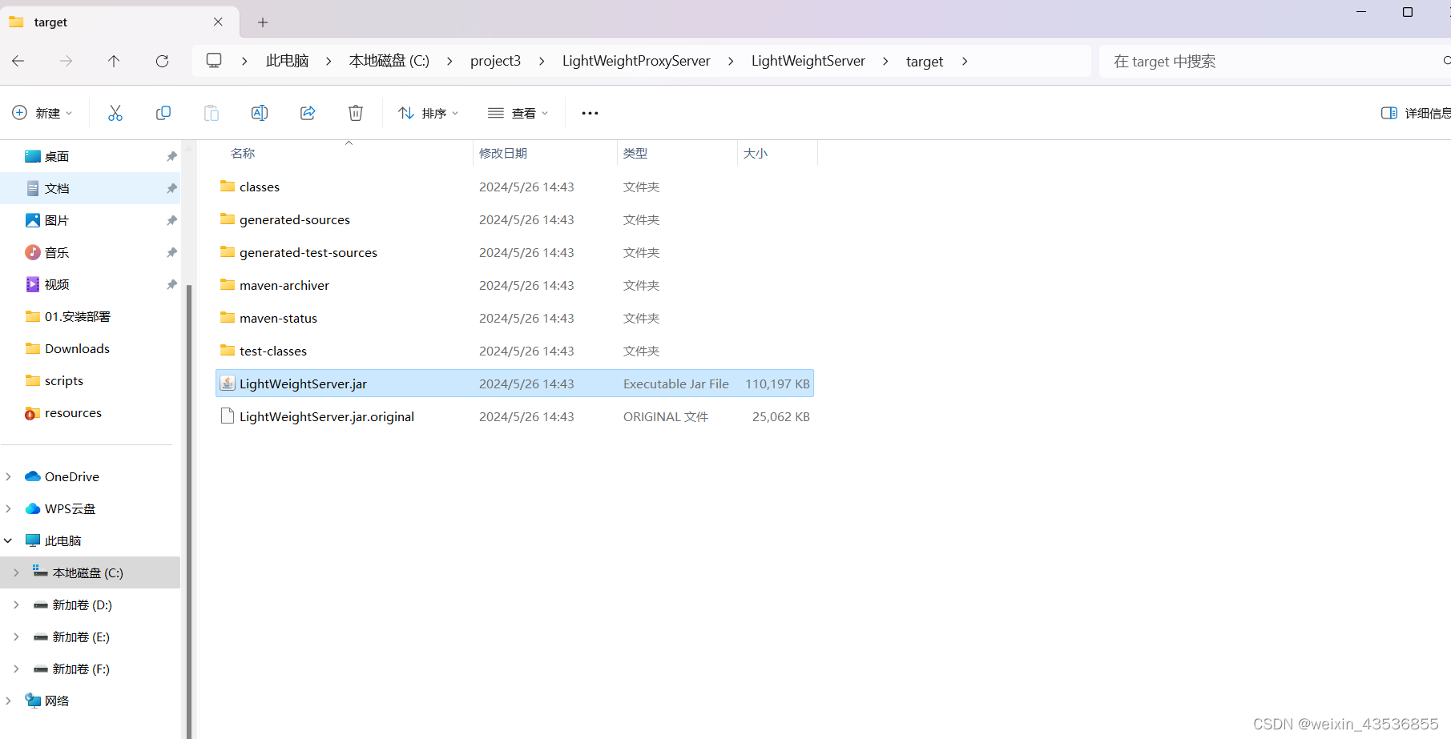Click the LightWeightServer.jar Java file icon

point(228,384)
